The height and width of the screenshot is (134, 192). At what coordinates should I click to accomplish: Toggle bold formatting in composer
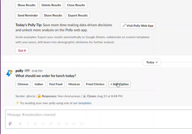point(20,124)
